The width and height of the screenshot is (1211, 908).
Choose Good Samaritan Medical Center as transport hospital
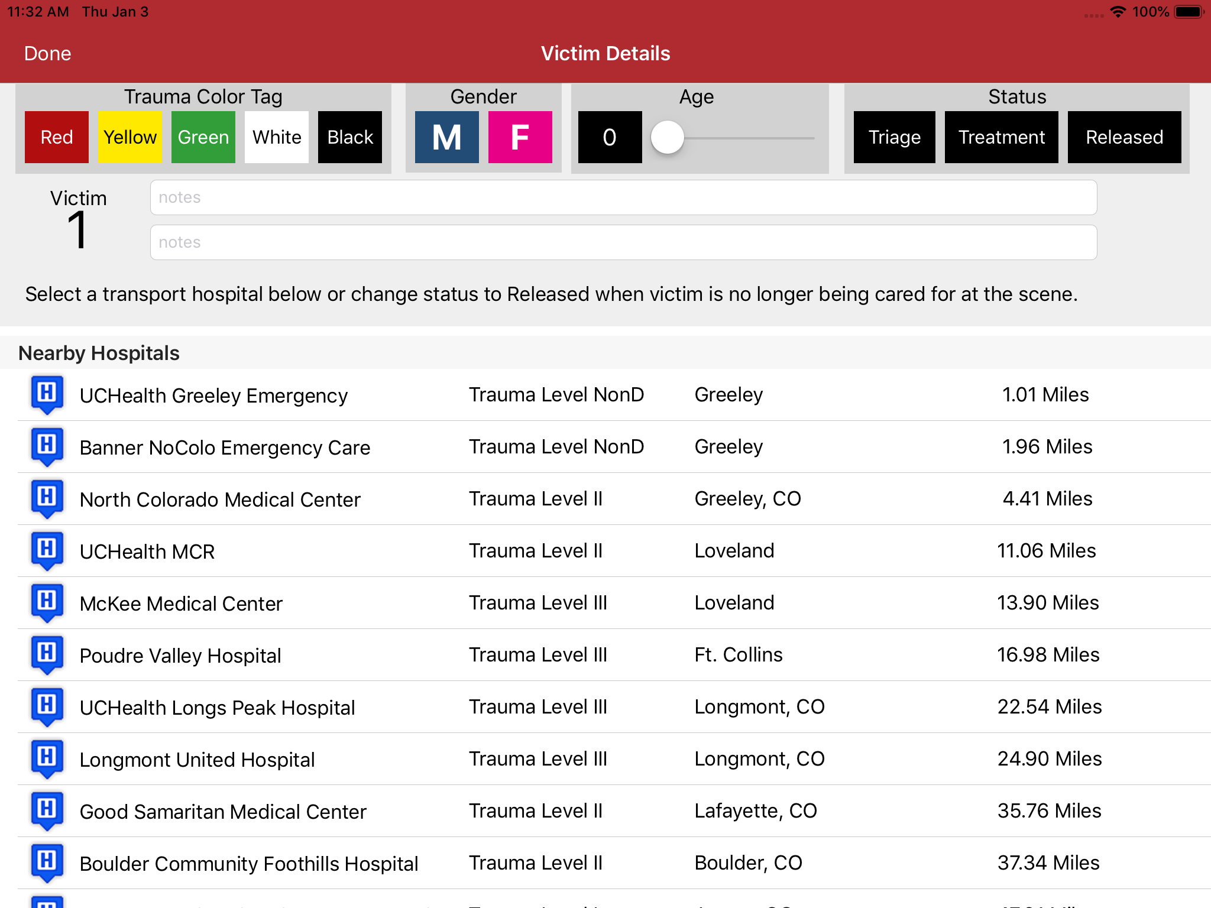click(x=223, y=812)
